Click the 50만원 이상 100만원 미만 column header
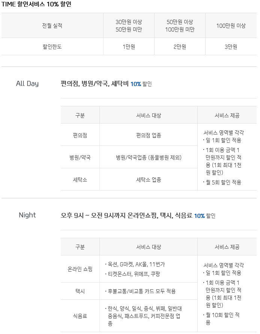Image resolution: width=260 pixels, height=334 pixels. click(180, 26)
